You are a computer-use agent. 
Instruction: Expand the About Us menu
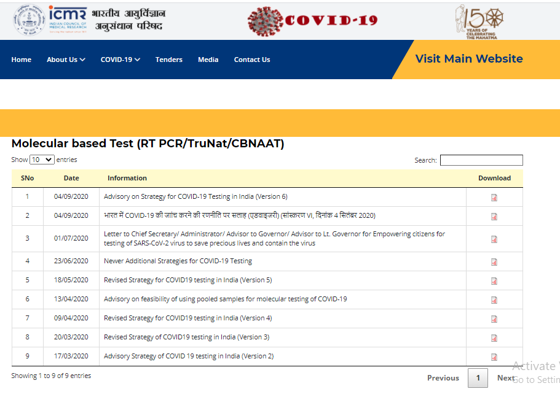tap(66, 60)
